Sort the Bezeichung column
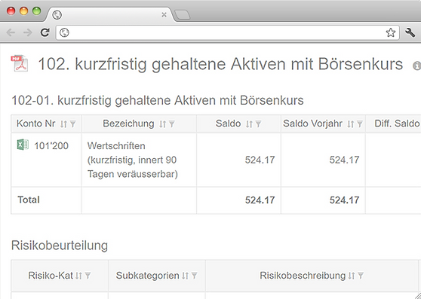This screenshot has width=421, height=299. point(162,124)
